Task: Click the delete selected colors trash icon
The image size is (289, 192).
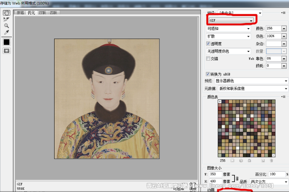Action: pos(271,160)
